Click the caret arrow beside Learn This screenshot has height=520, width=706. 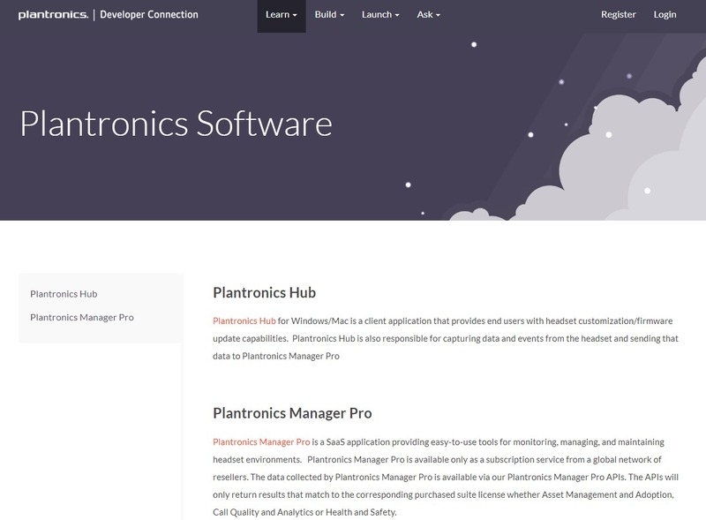pyautogui.click(x=294, y=16)
